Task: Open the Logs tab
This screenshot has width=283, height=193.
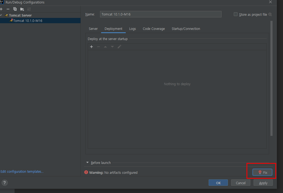Action: click(132, 29)
